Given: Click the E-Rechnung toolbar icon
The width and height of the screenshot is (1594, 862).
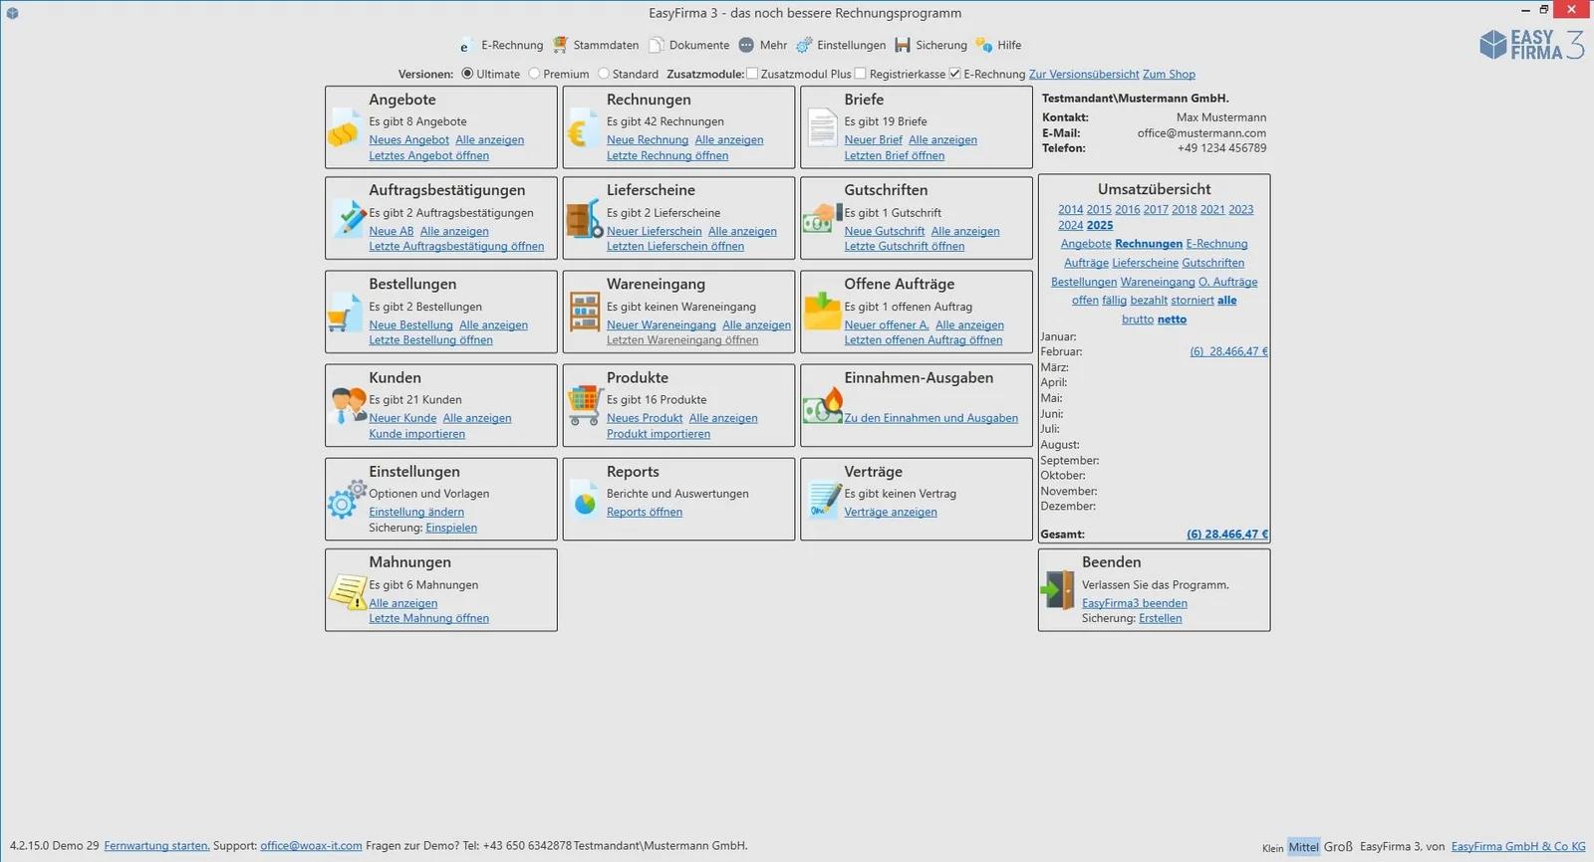Looking at the screenshot, I should pos(464,46).
